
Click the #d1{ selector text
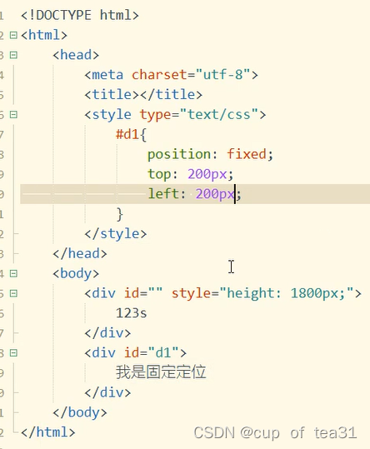coord(131,134)
